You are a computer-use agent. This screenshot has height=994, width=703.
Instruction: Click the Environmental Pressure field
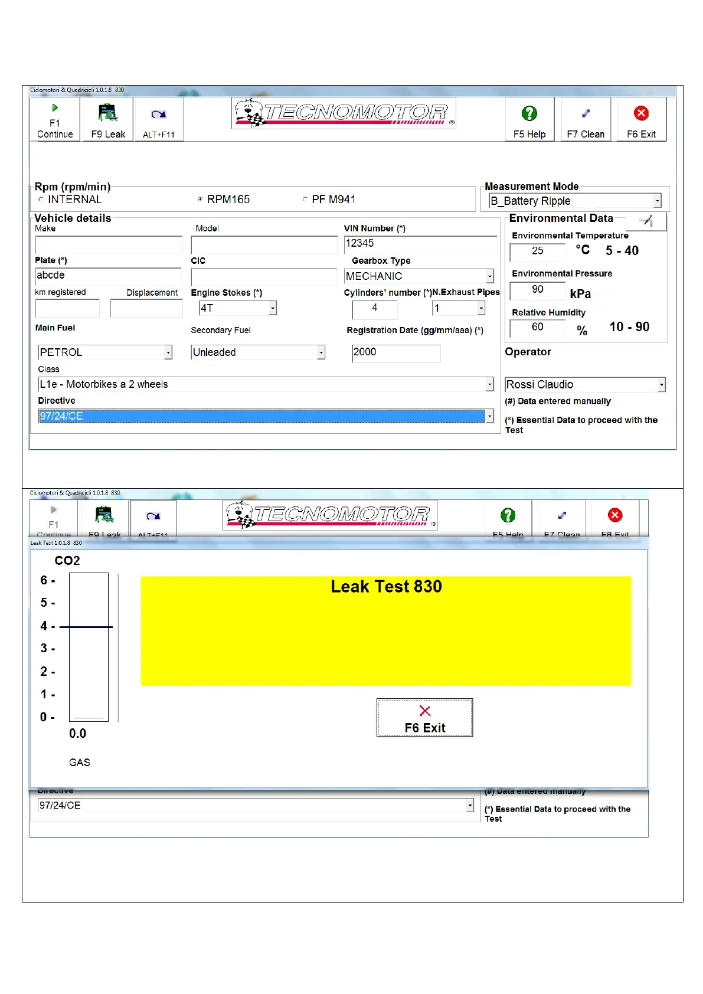click(x=538, y=290)
